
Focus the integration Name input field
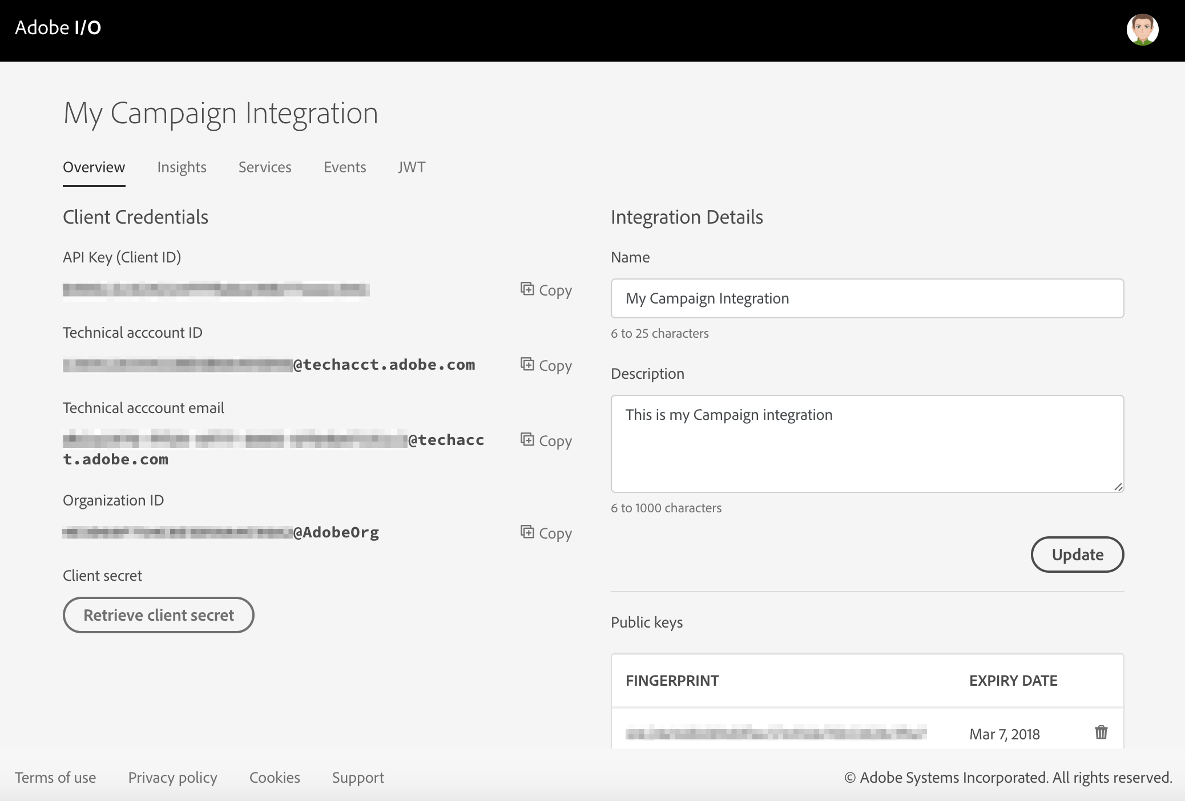tap(867, 298)
